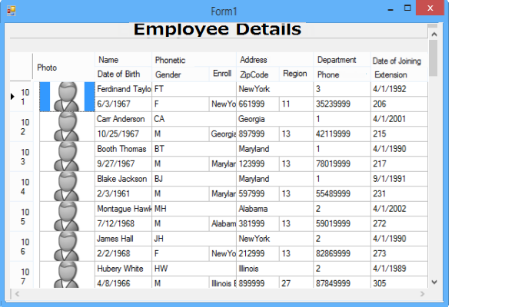
Task: Click birth date 10/25/1967
Action: pos(123,134)
